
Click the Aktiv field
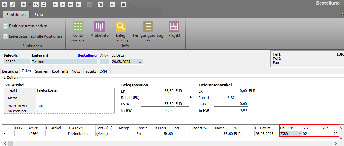click(104, 62)
